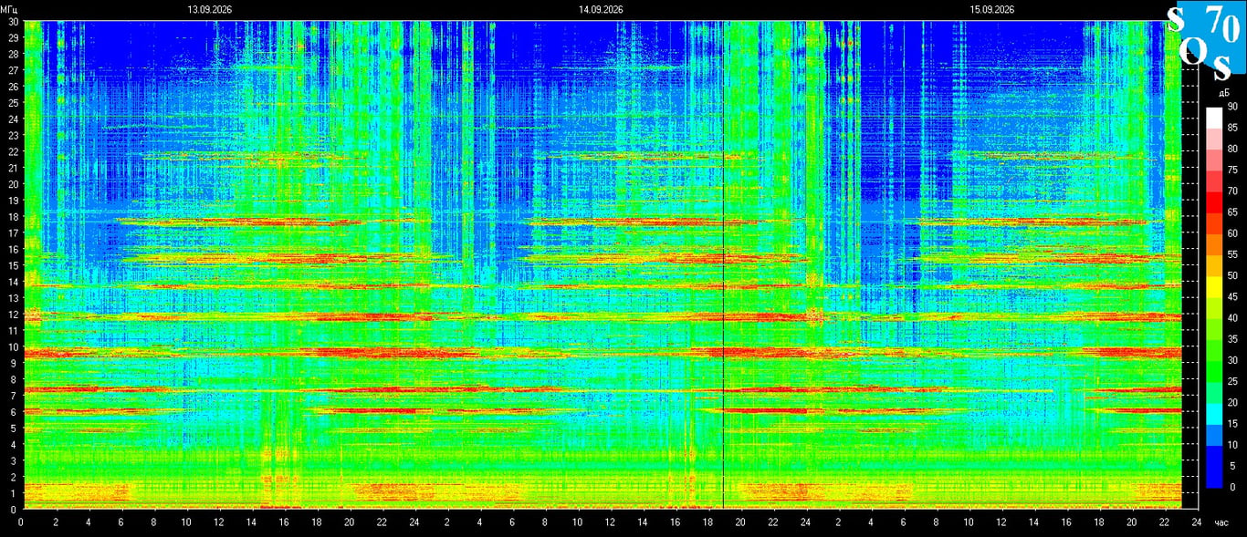Click the 75 value on the dB scale
Screen dimensions: 1247x537
tap(1231, 170)
